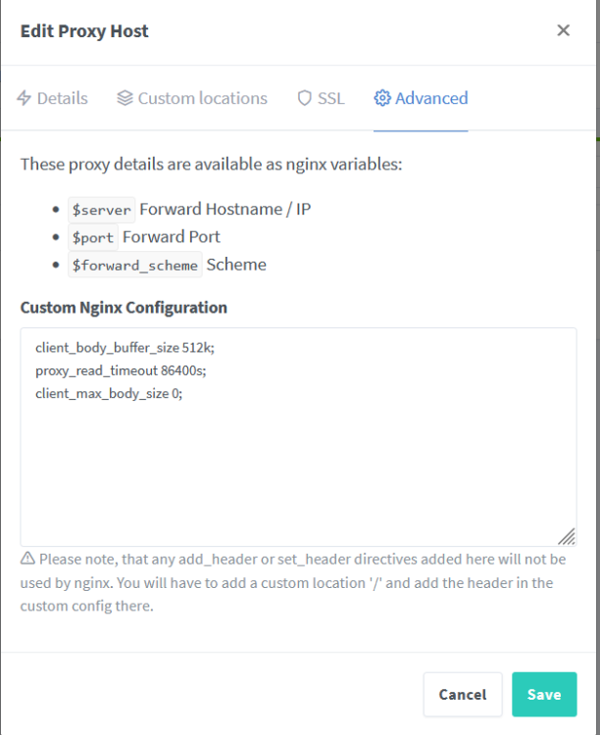The image size is (600, 735).
Task: Click the $port variable code tag
Action: [x=93, y=237]
